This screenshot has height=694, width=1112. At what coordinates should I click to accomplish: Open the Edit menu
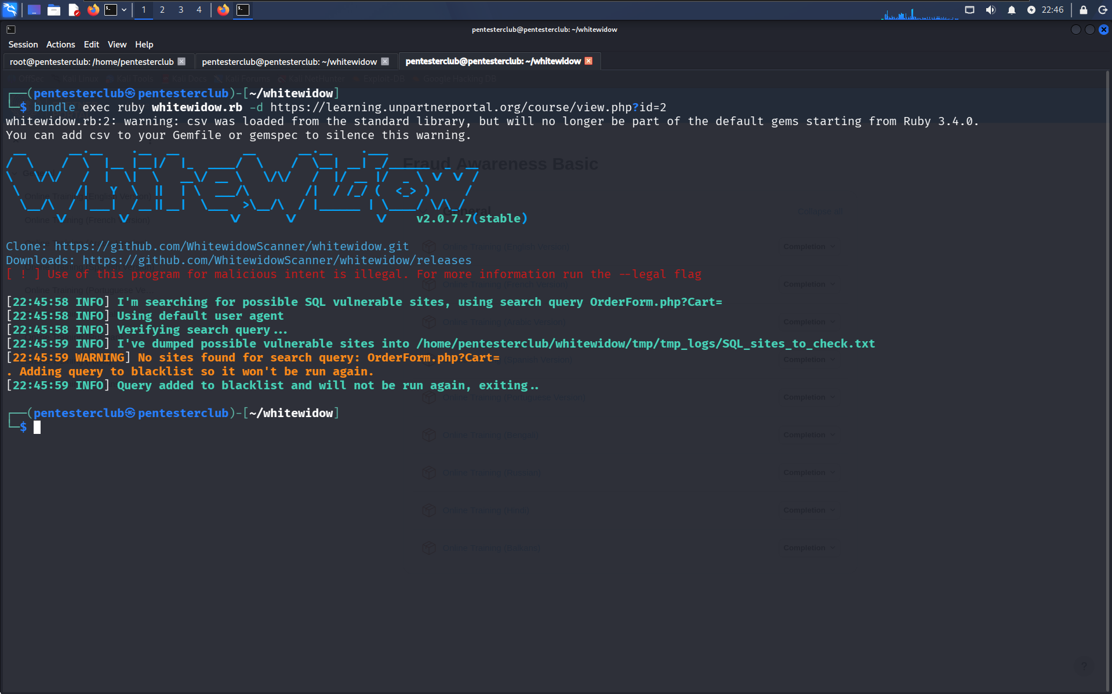pyautogui.click(x=92, y=45)
